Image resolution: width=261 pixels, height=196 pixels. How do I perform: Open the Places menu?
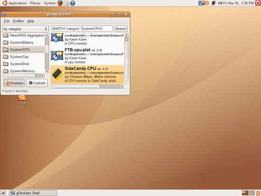[x=35, y=3]
